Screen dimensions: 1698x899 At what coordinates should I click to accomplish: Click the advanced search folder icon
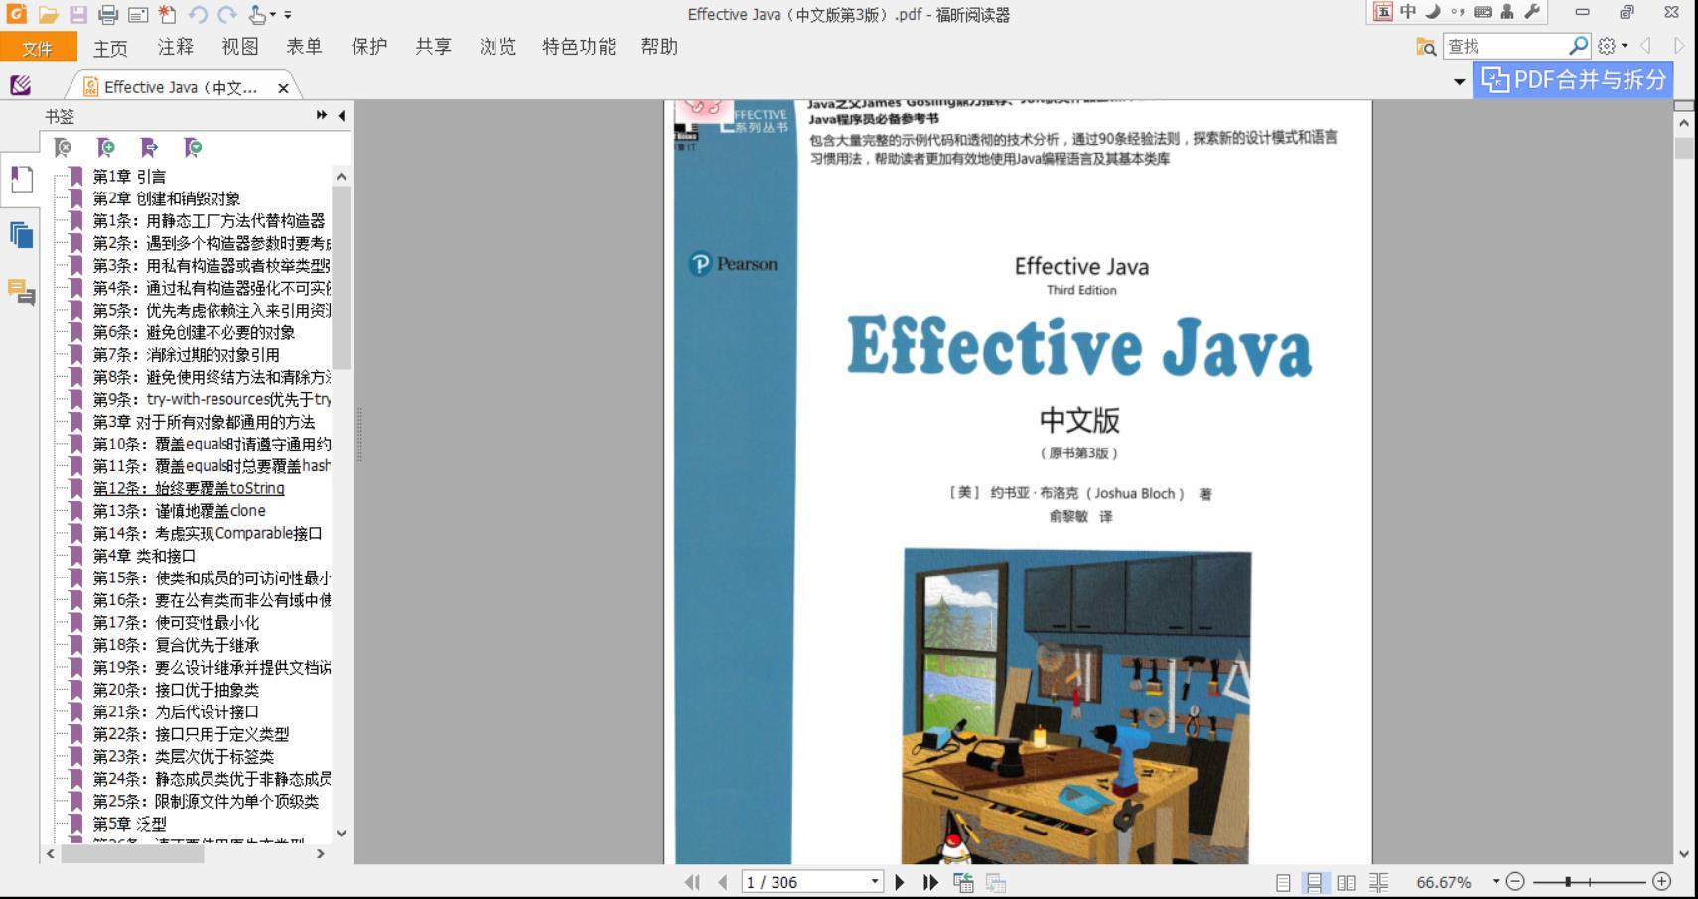1426,46
